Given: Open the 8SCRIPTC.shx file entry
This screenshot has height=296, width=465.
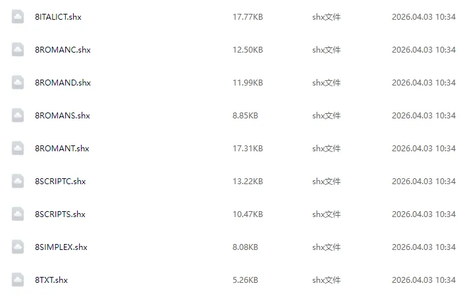Looking at the screenshot, I should tap(60, 182).
